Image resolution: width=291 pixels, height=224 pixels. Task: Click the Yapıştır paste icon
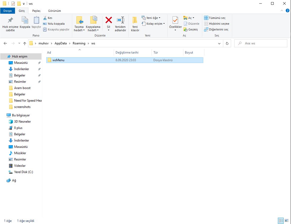36,20
